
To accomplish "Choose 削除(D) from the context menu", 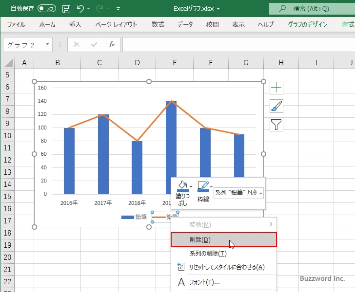I will [224, 240].
